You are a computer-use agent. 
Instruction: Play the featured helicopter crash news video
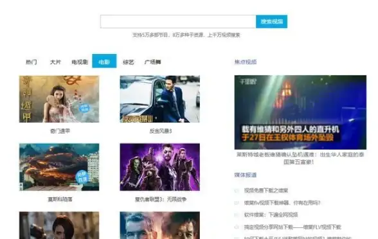click(x=300, y=112)
